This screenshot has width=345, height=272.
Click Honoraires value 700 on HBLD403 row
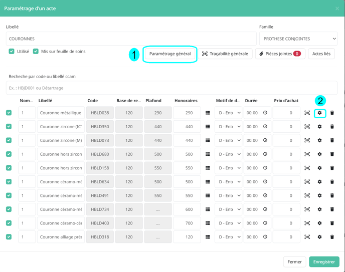click(x=187, y=223)
